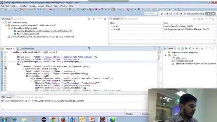
Task: Toggle the highlighted Mark Occurrences toolbar button
Action: [x=113, y=9]
